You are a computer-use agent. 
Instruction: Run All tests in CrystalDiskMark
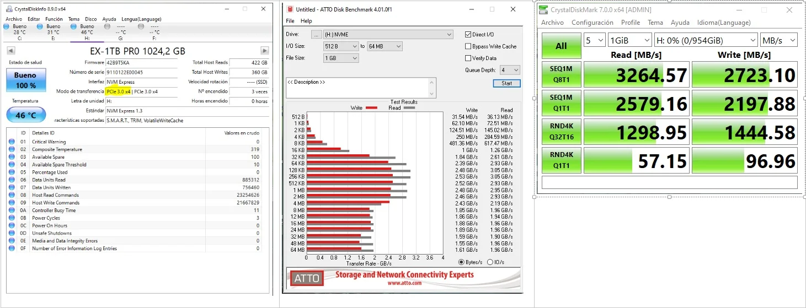(x=561, y=46)
